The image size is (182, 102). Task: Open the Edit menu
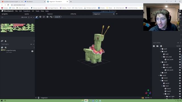coord(20,11)
